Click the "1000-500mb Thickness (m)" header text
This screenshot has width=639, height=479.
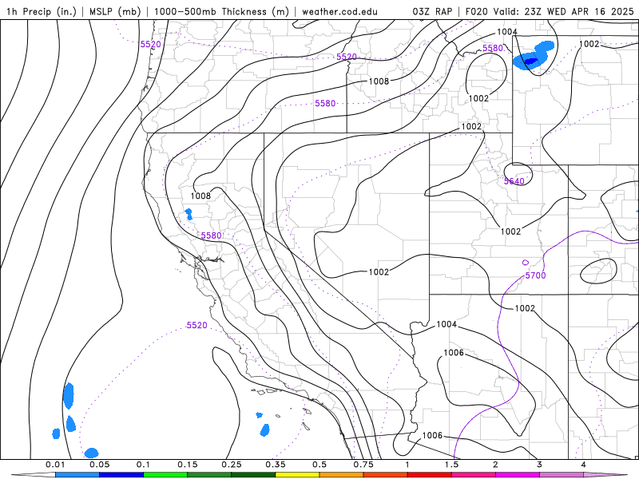[x=221, y=11]
